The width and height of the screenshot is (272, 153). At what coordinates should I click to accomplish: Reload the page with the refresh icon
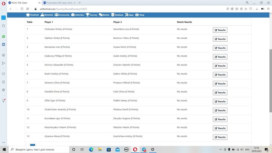point(22,9)
